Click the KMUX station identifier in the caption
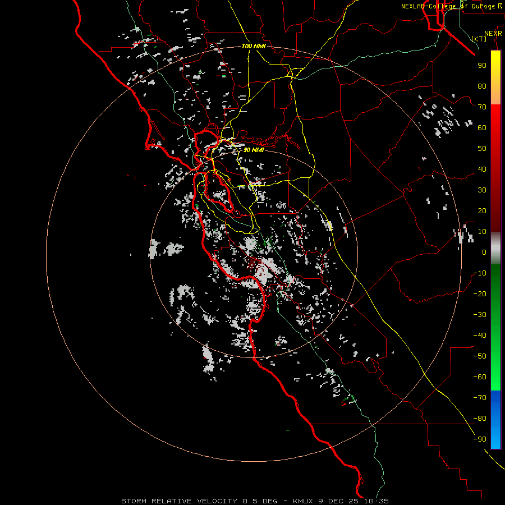Viewport: 505px width, 505px height. 303,501
